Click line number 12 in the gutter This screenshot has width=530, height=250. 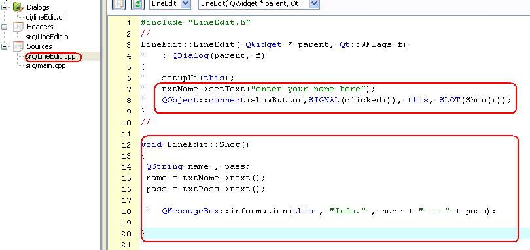[126, 145]
